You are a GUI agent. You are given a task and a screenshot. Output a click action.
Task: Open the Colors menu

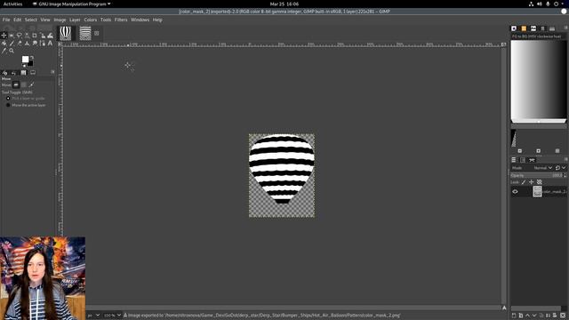(x=91, y=20)
